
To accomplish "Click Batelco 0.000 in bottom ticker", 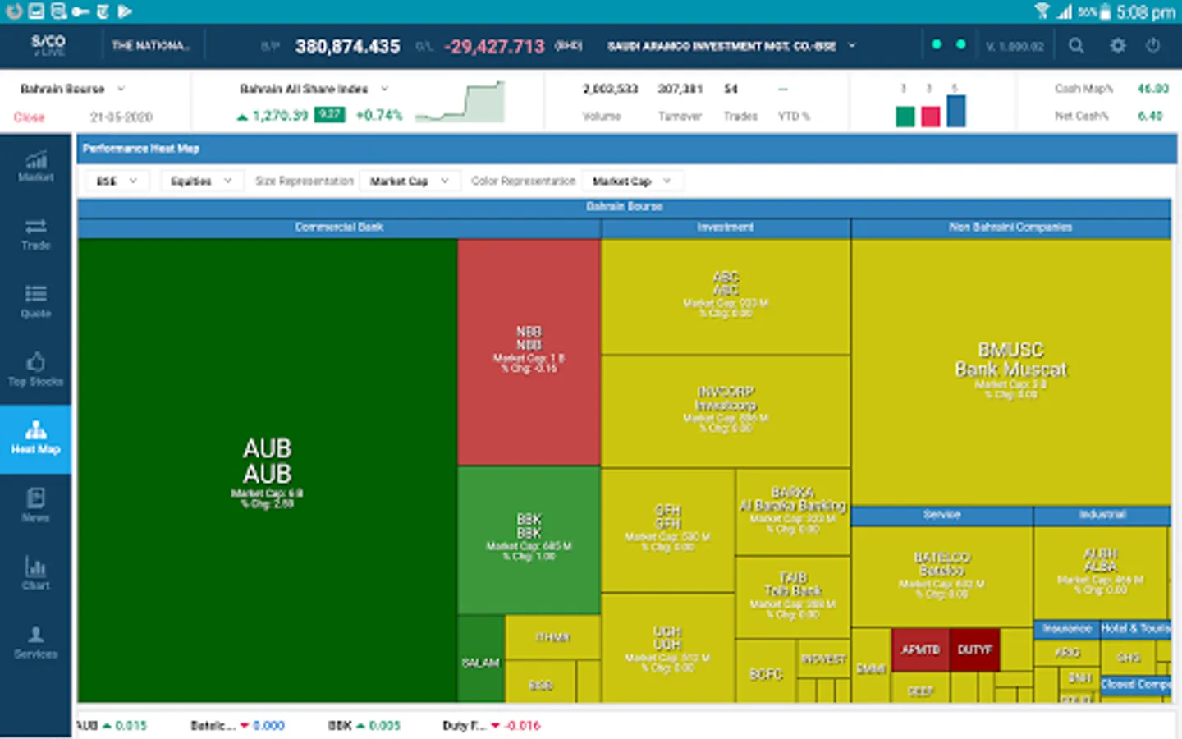I will click(237, 726).
